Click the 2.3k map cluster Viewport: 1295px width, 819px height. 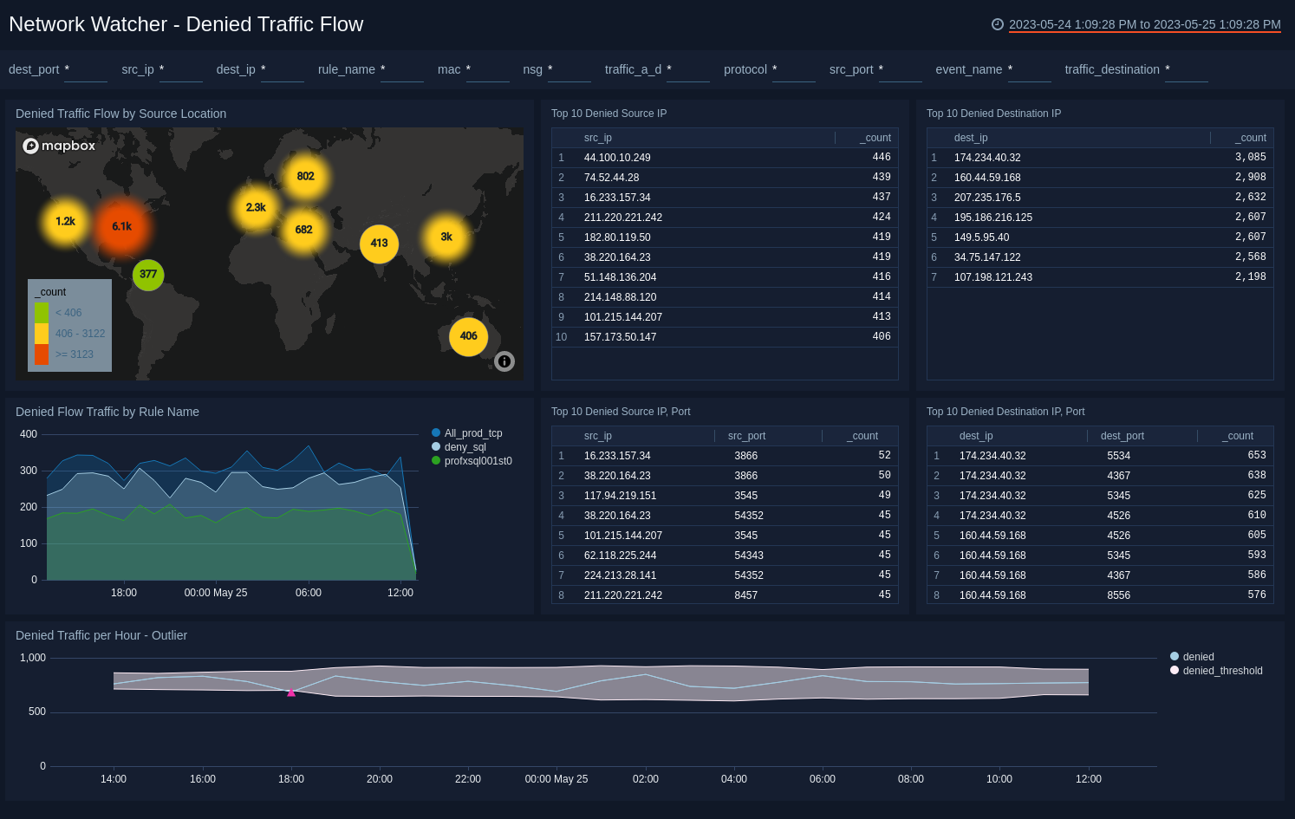[x=256, y=207]
